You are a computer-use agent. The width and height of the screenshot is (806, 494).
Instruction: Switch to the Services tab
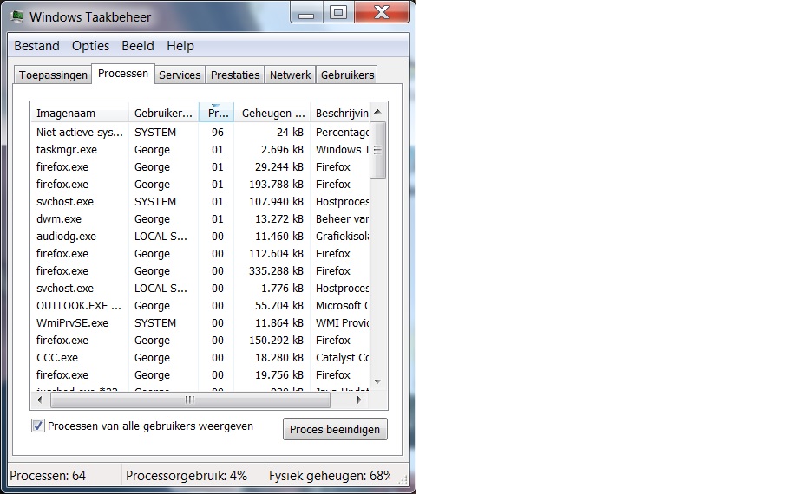tap(180, 75)
